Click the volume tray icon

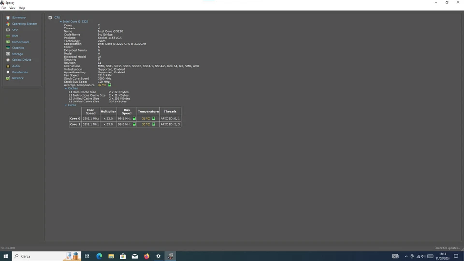pyautogui.click(x=423, y=256)
